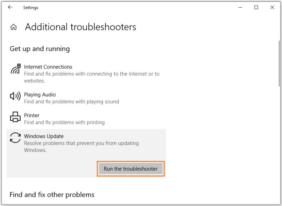Click the Settings title in title bar
282x206 pixels.
(30, 7)
